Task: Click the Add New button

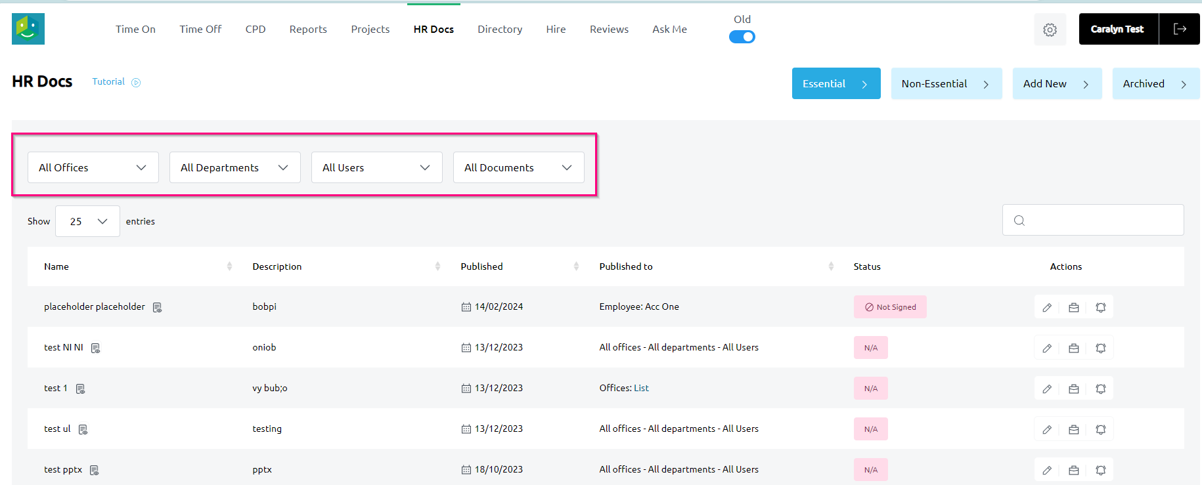Action: (x=1057, y=83)
